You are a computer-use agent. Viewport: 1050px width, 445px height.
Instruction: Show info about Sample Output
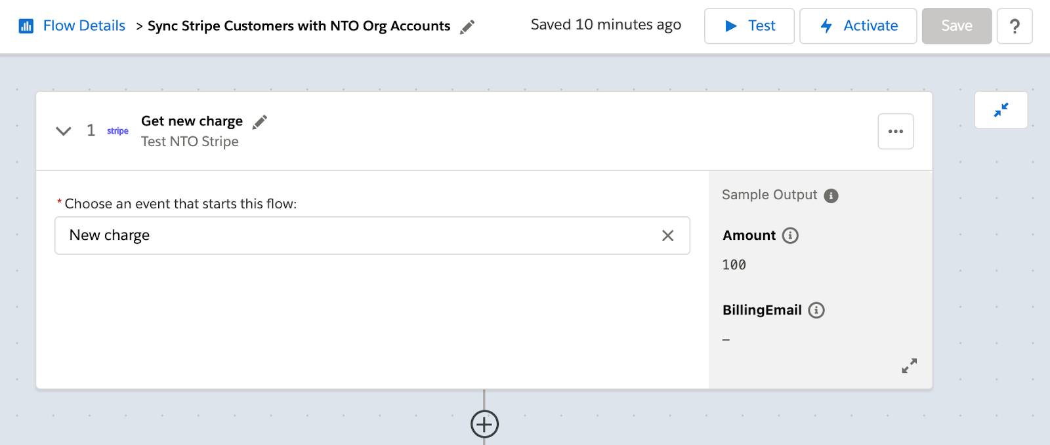coord(831,195)
